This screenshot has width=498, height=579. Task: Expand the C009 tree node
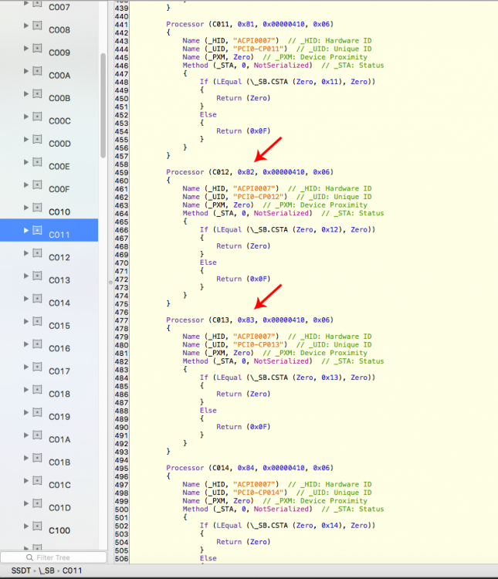[x=25, y=49]
